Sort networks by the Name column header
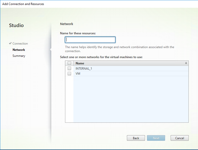This screenshot has height=150, width=198. tap(80, 63)
